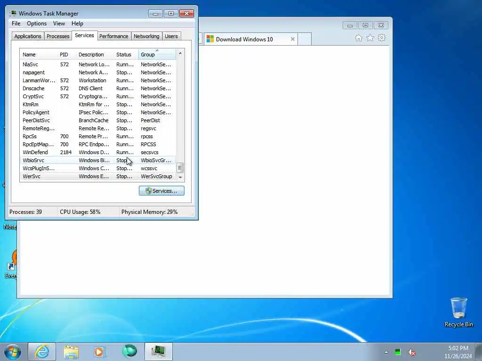Open the File menu

(x=16, y=24)
